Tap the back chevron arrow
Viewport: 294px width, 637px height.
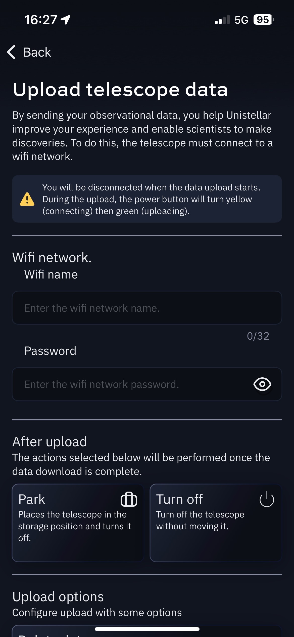[12, 52]
